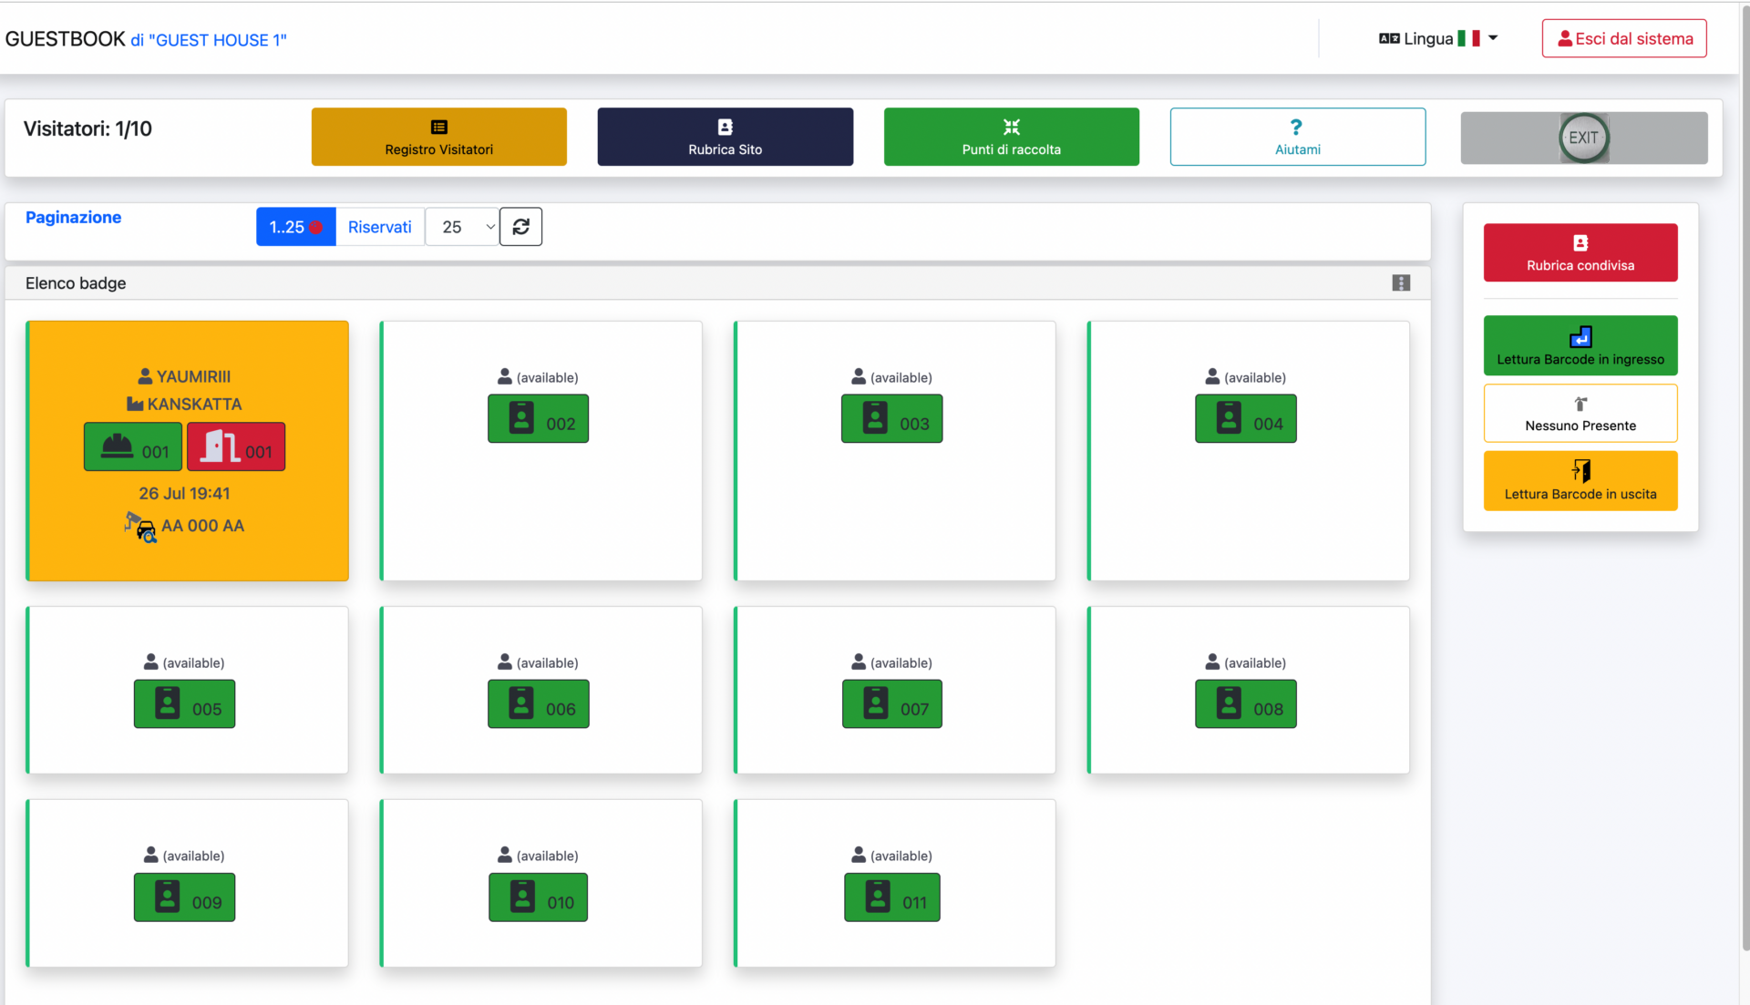Switch to the Riservati tab

click(379, 227)
